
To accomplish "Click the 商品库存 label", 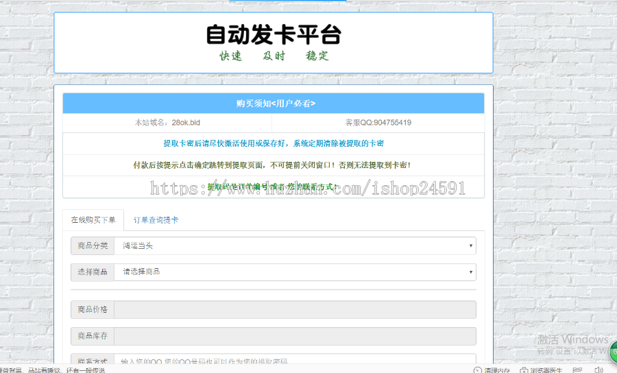I will [x=93, y=336].
